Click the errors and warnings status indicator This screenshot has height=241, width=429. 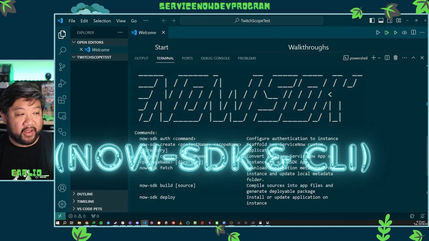click(x=78, y=216)
